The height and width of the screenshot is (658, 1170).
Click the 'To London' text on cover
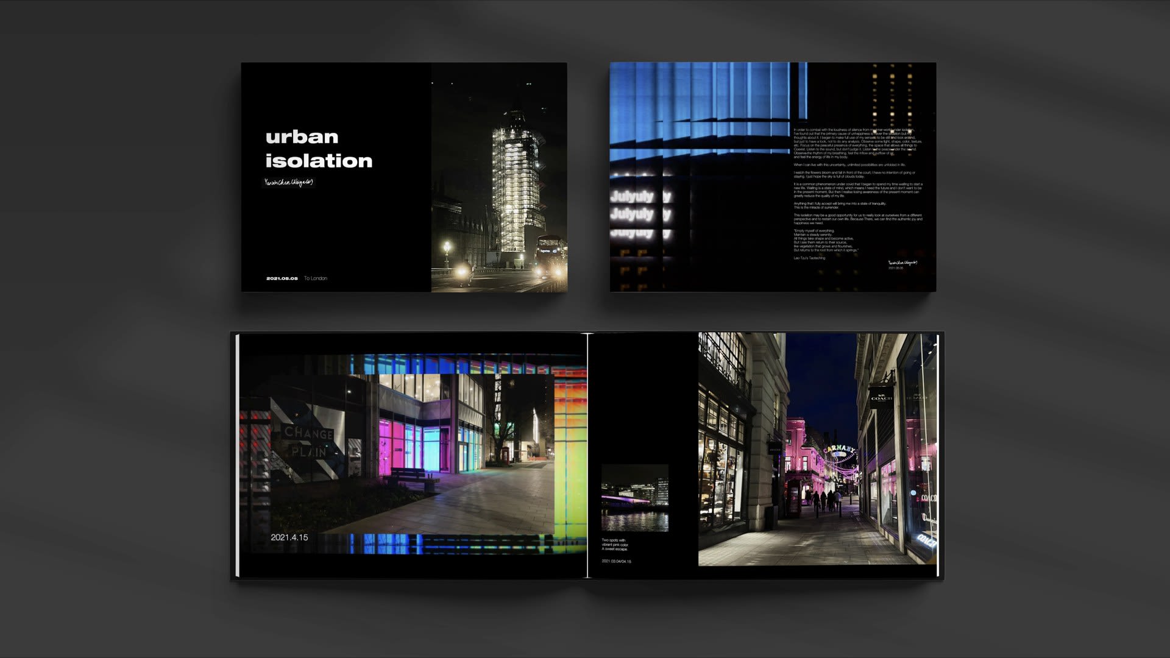coord(316,278)
